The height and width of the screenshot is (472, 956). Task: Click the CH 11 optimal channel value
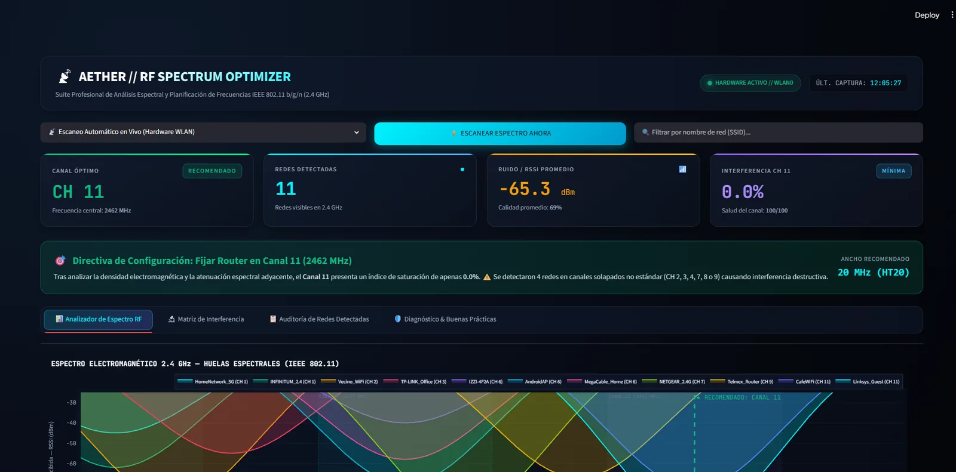coord(78,192)
